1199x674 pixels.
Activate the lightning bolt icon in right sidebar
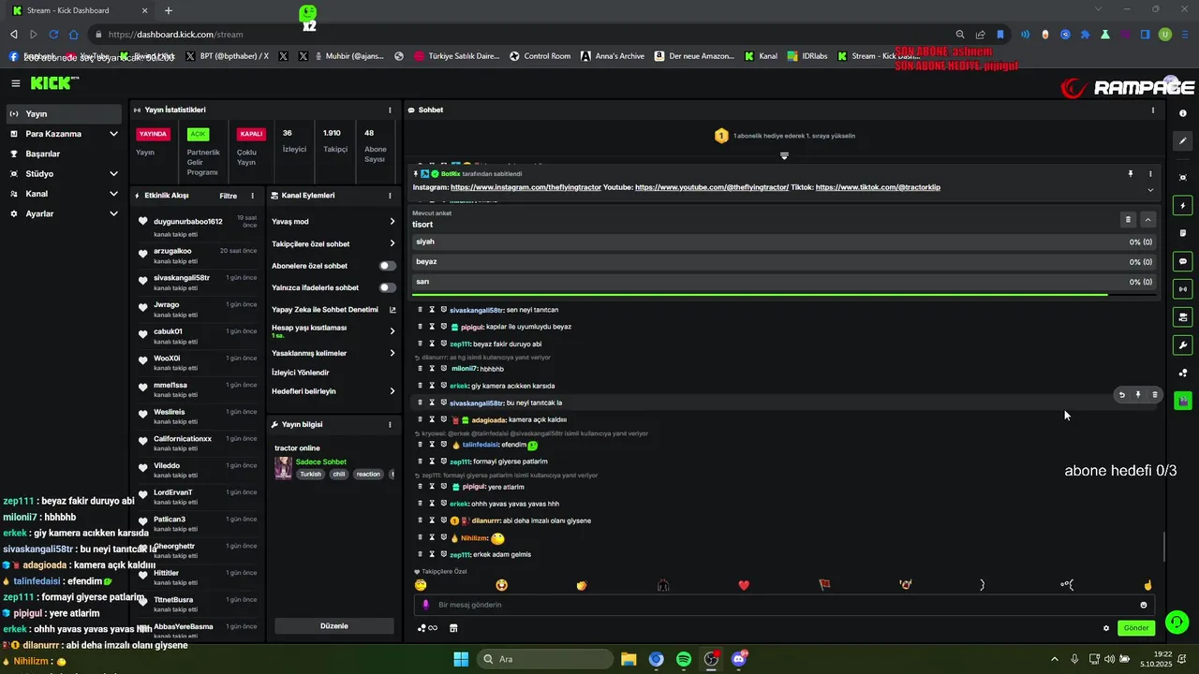click(x=1183, y=205)
